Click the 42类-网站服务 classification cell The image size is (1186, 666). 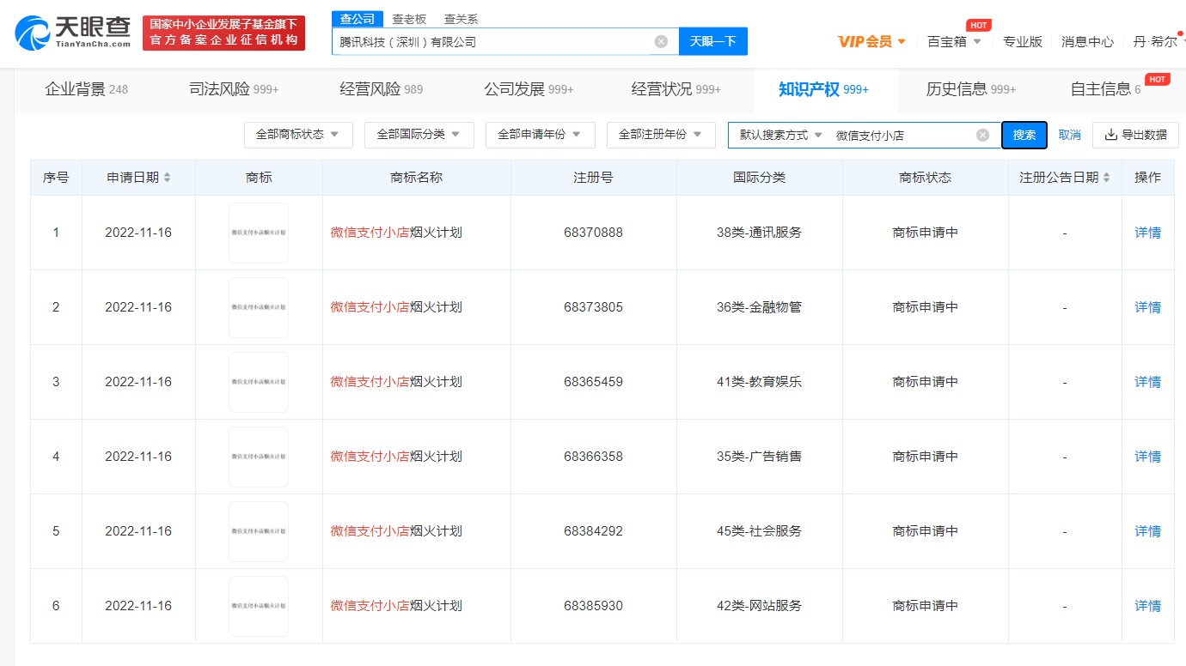[x=759, y=606]
